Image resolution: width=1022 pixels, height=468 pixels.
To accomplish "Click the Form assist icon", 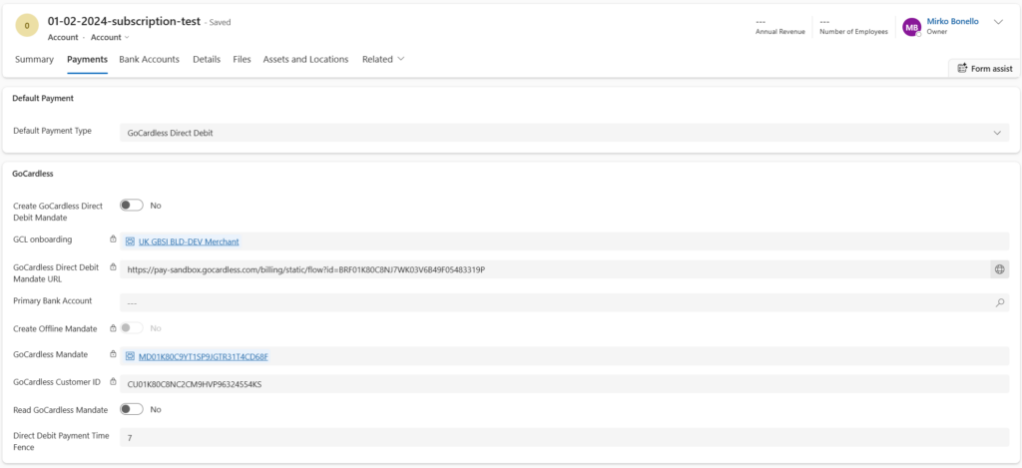I will point(962,68).
